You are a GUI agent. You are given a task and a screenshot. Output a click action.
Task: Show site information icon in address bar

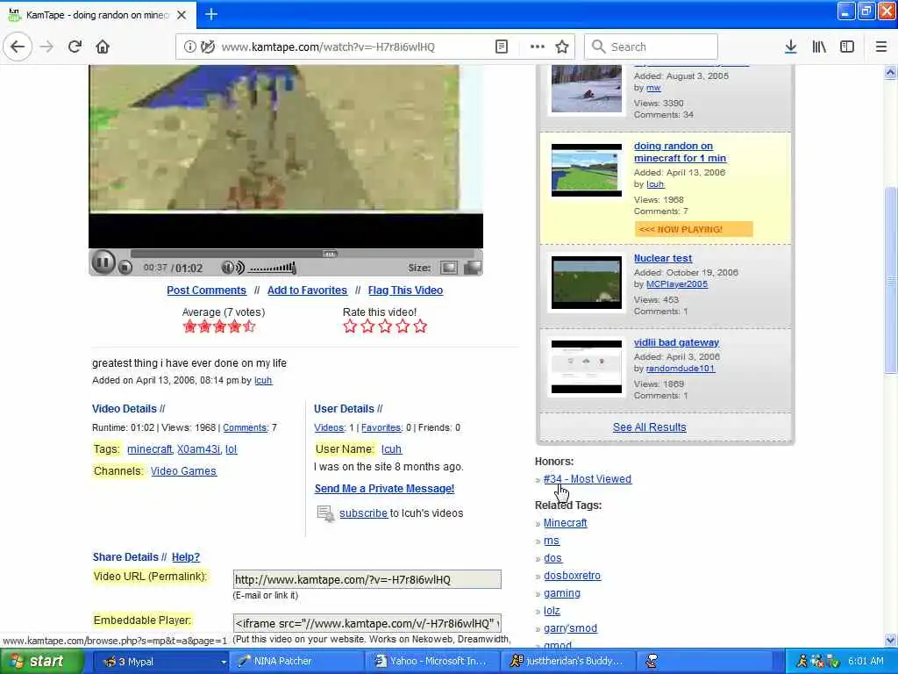[x=189, y=47]
